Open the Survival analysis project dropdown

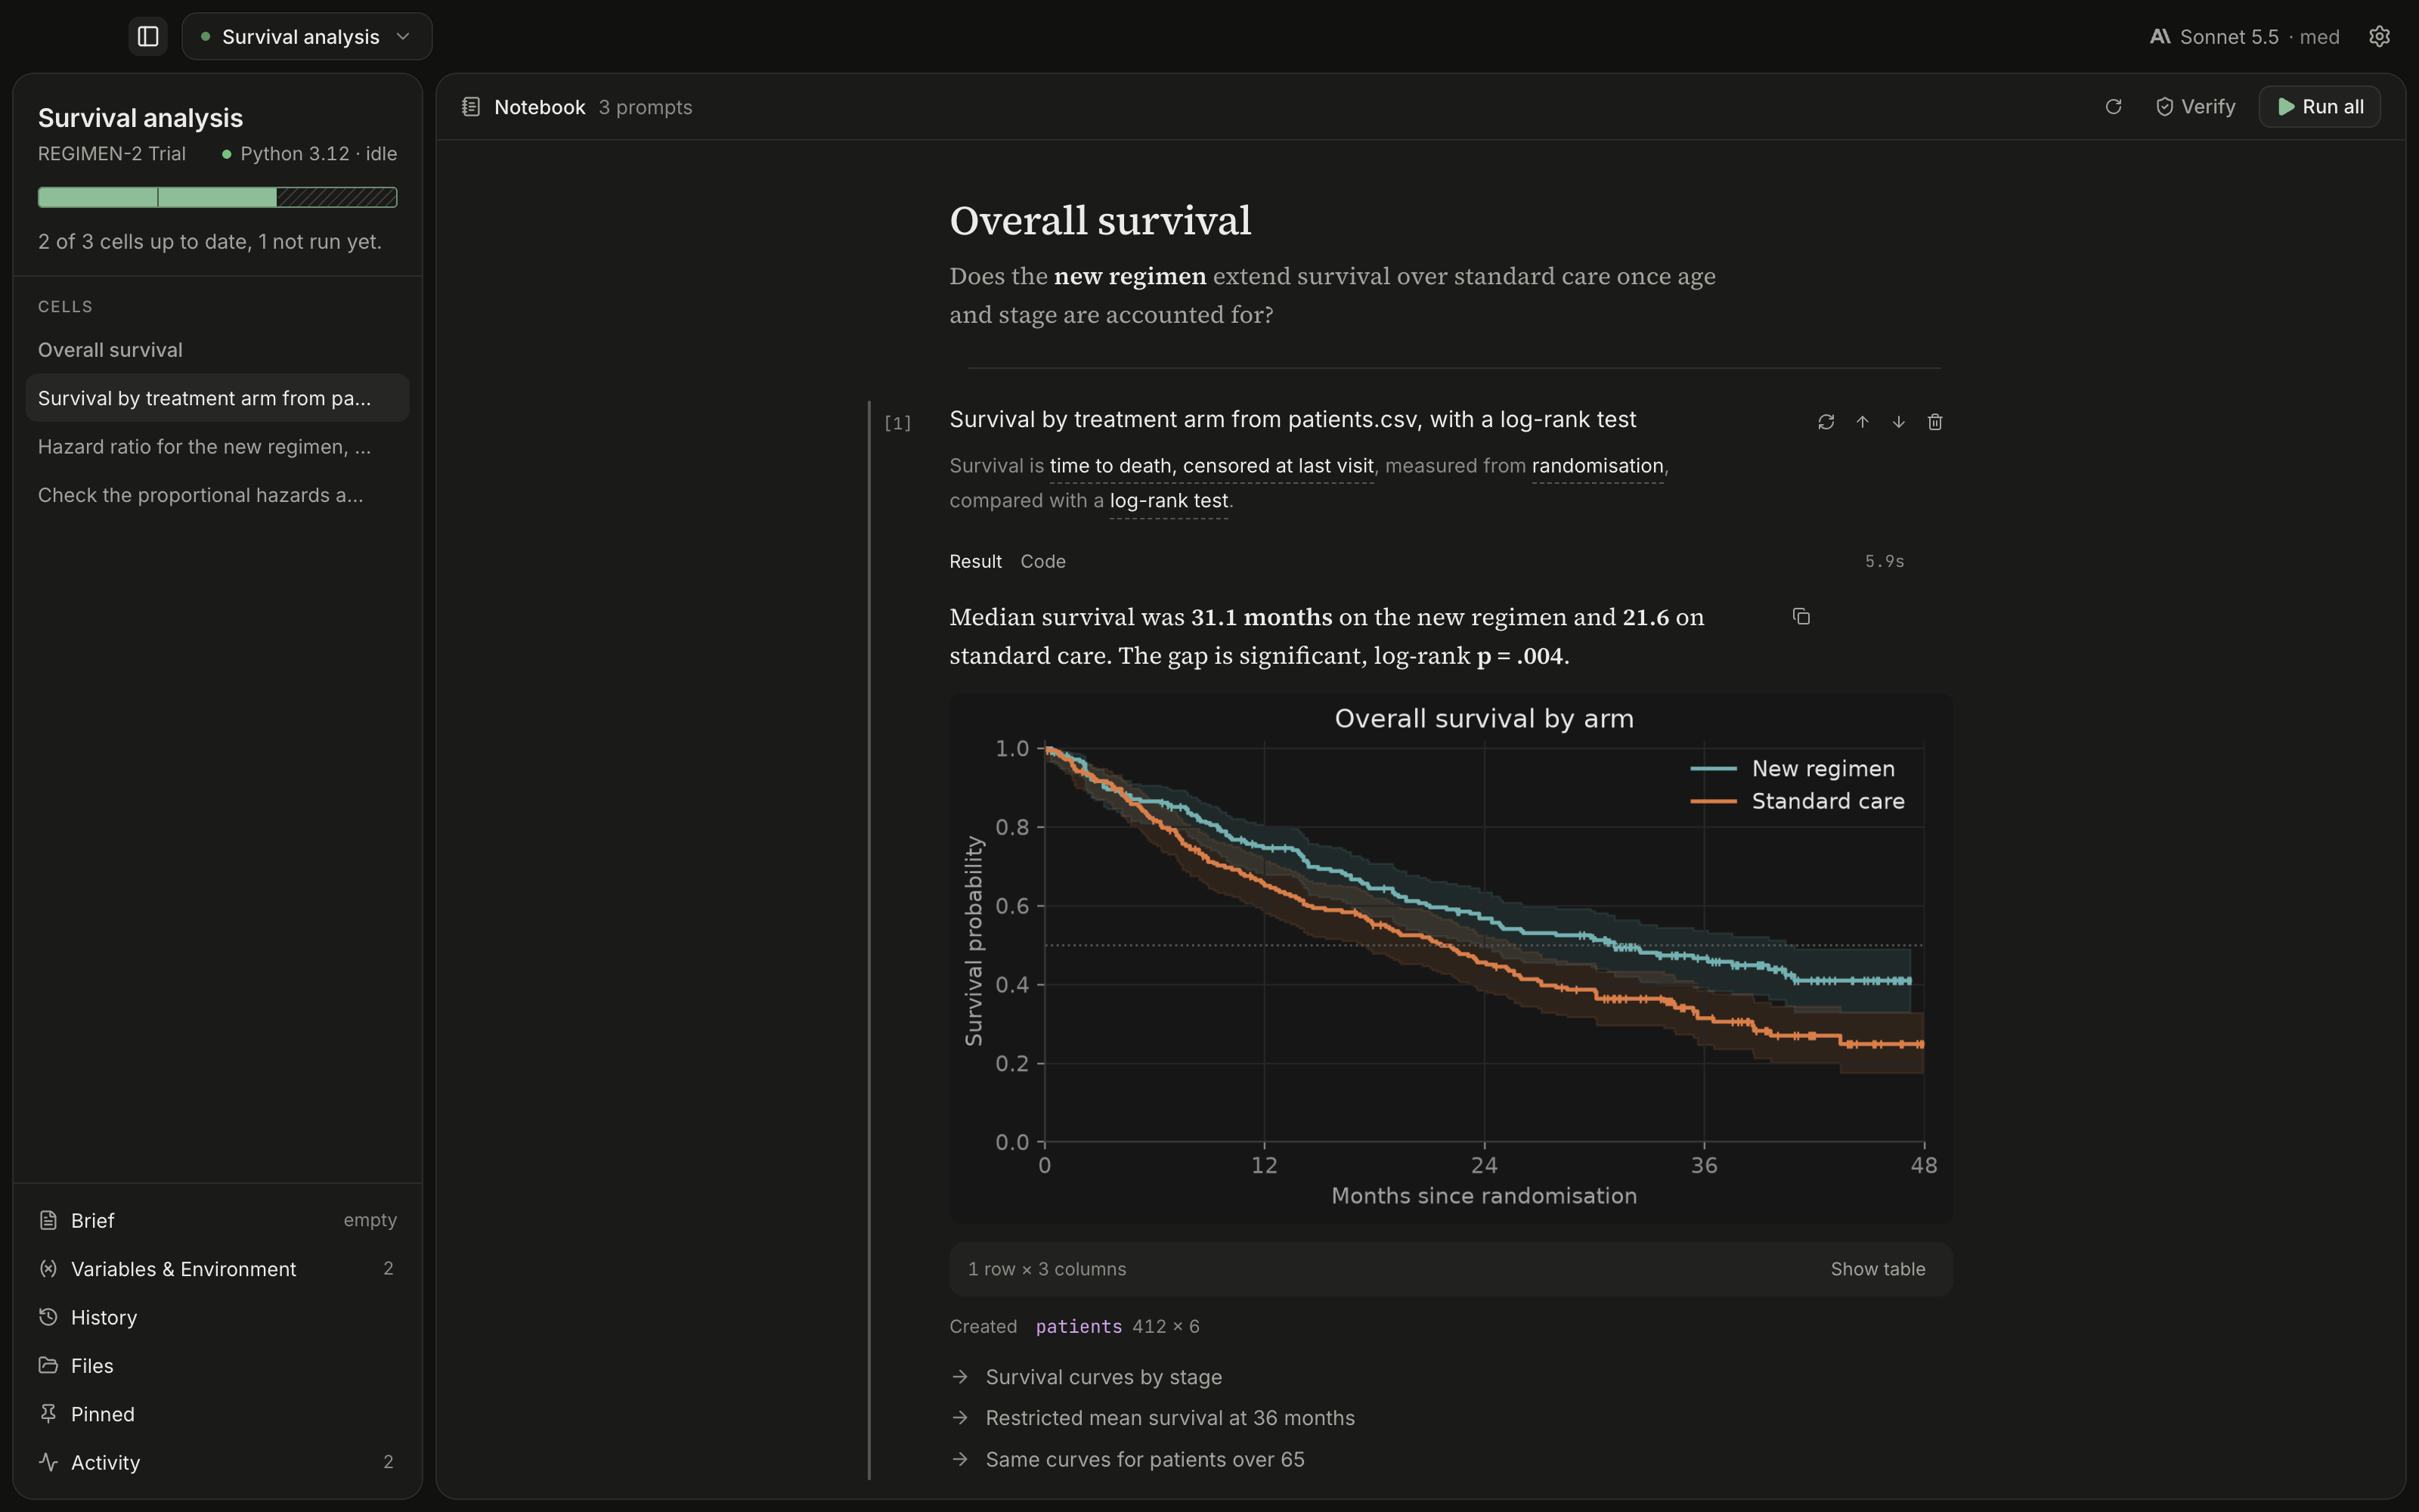pos(307,37)
